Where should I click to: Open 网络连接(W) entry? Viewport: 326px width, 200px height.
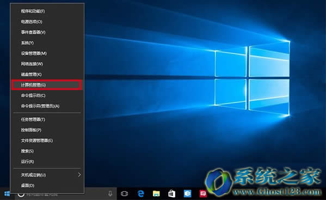(x=47, y=64)
